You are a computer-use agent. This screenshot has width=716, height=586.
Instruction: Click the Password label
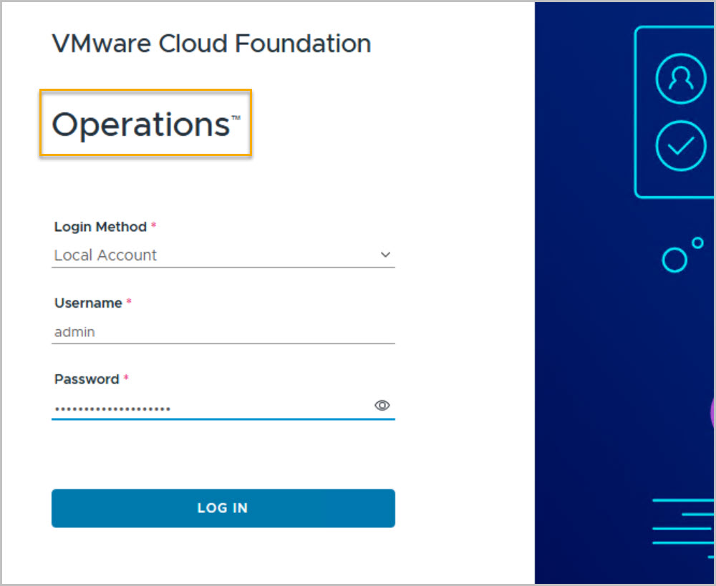(x=87, y=379)
